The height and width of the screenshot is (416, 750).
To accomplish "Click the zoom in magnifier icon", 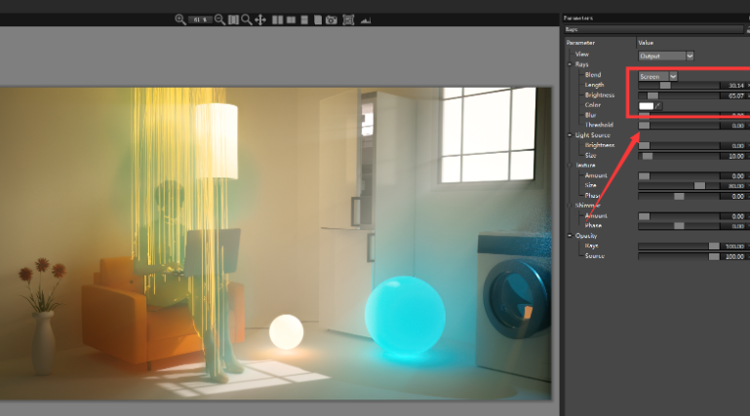I will (x=180, y=19).
